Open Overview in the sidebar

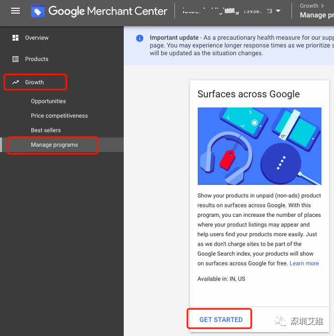point(62,38)
